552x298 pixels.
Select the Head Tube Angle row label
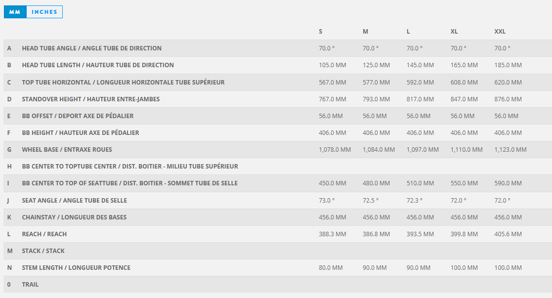coord(91,48)
